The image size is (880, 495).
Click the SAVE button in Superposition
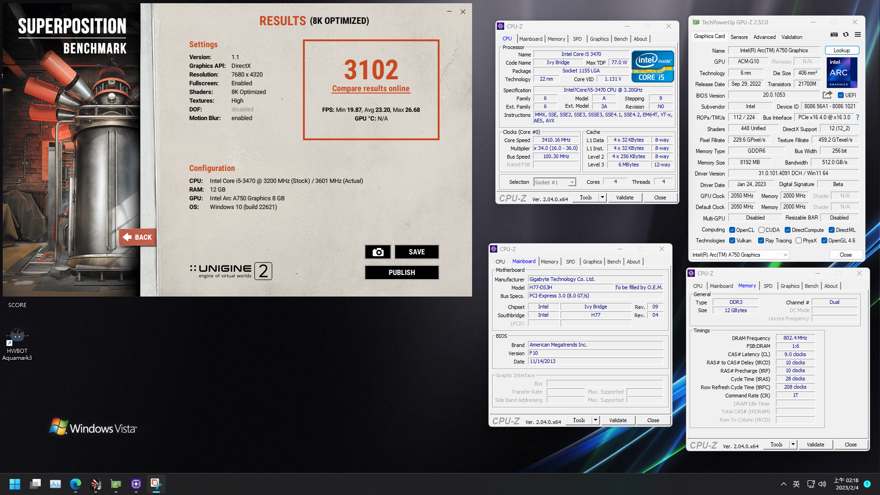[417, 252]
